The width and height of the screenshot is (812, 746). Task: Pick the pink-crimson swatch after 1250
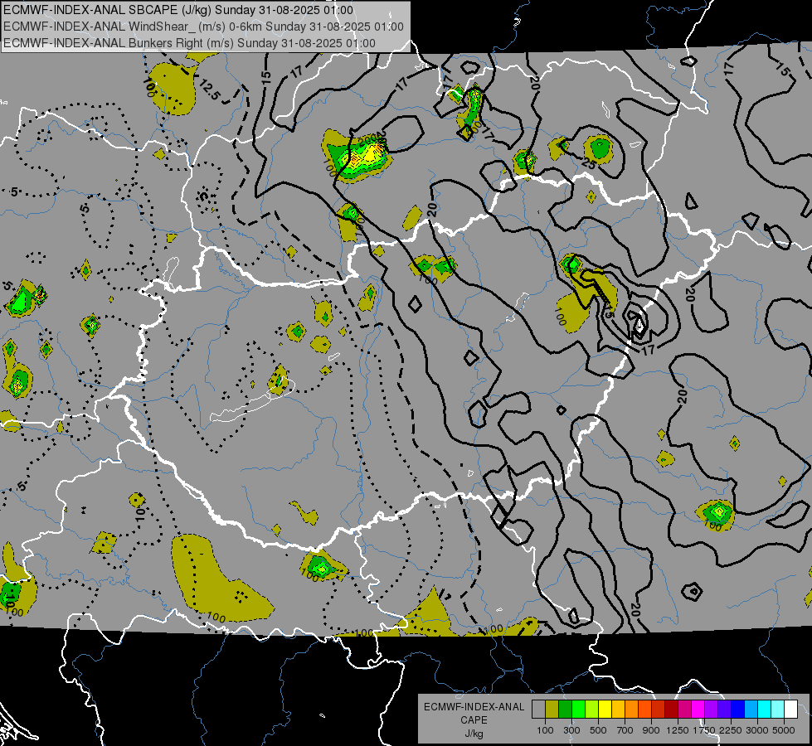pos(684,709)
